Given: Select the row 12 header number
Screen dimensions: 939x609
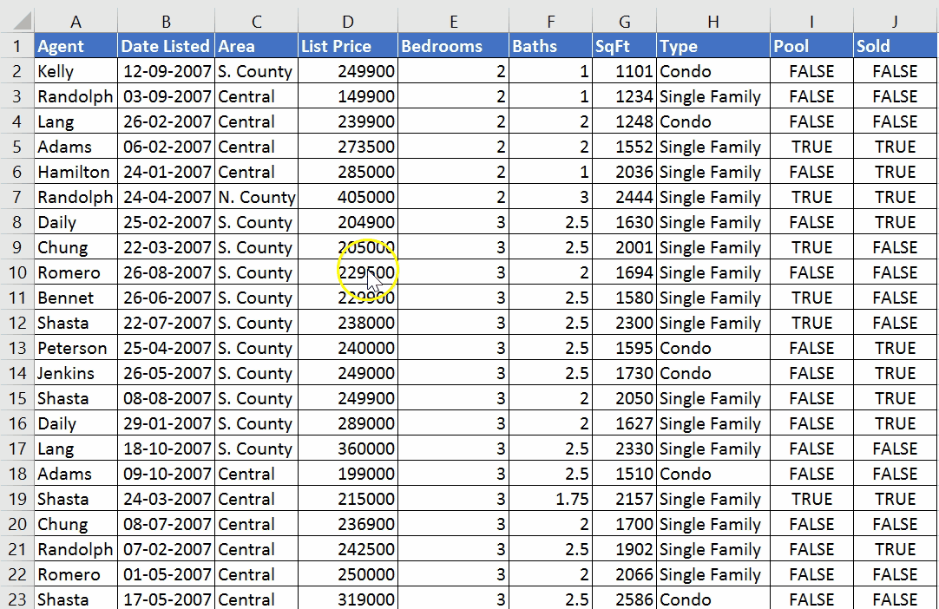Looking at the screenshot, I should coord(16,323).
